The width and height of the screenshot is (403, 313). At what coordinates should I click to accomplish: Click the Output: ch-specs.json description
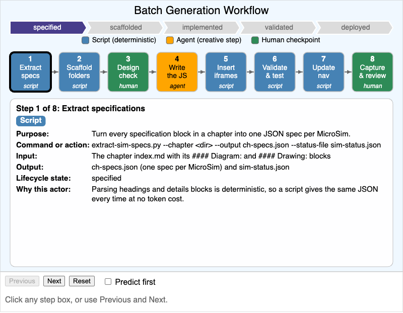[190, 167]
